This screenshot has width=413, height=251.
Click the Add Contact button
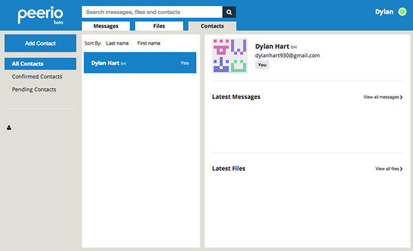pyautogui.click(x=41, y=43)
